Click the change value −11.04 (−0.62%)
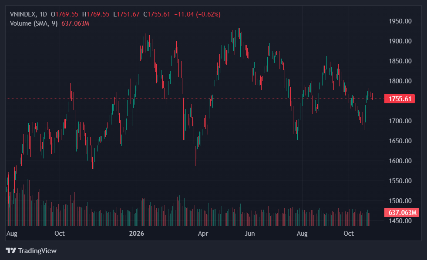 click(198, 14)
